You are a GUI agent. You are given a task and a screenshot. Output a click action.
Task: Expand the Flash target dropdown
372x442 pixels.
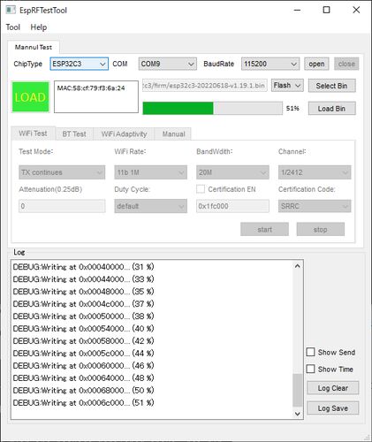287,86
